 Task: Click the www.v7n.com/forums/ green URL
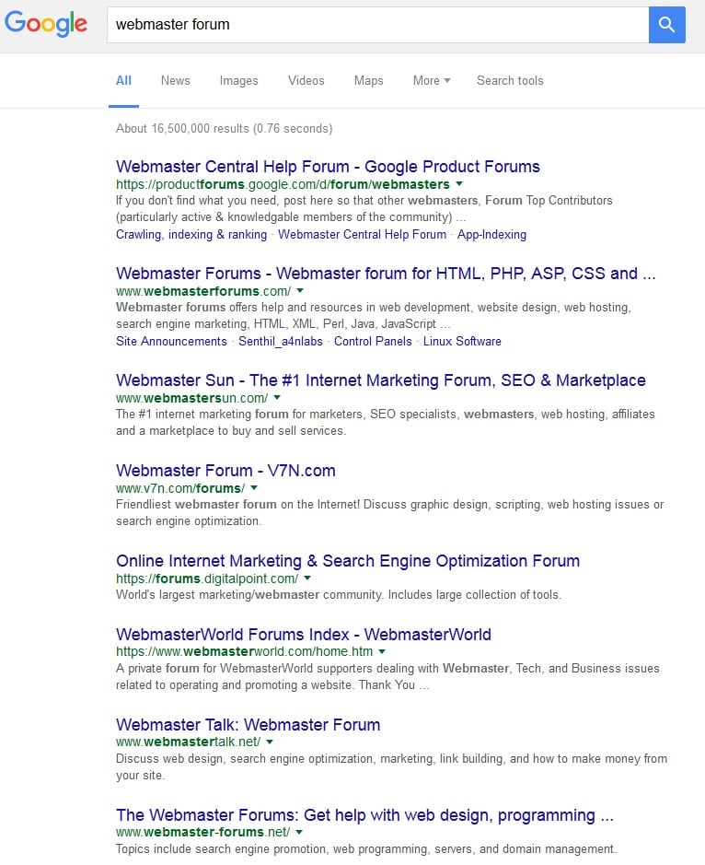tap(180, 488)
